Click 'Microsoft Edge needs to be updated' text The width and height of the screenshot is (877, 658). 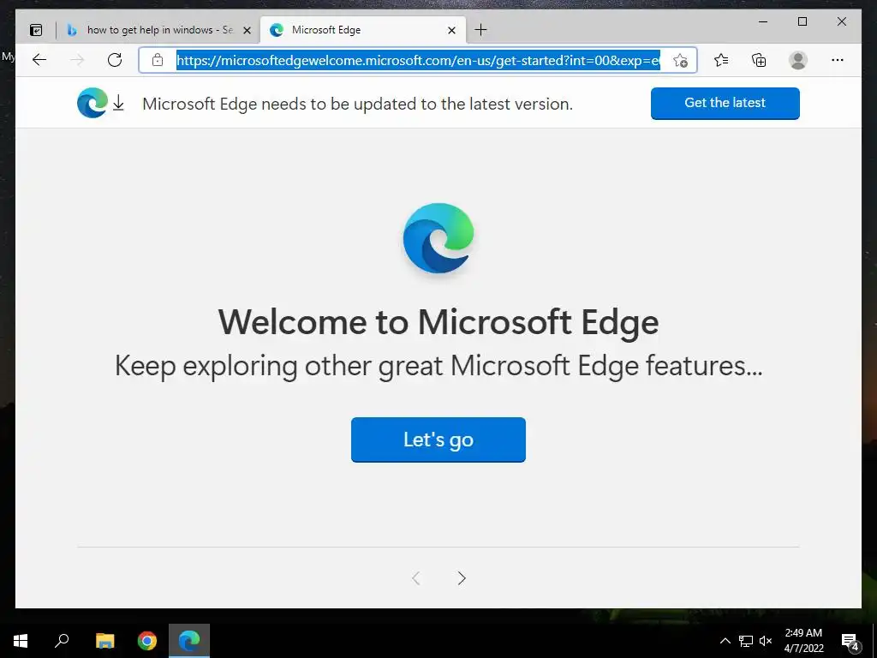click(357, 104)
